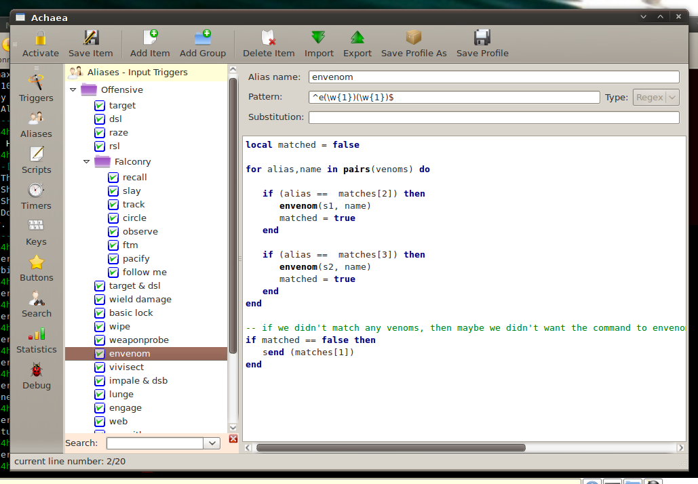Image resolution: width=698 pixels, height=484 pixels.
Task: Click into the tree Search box
Action: (x=155, y=443)
